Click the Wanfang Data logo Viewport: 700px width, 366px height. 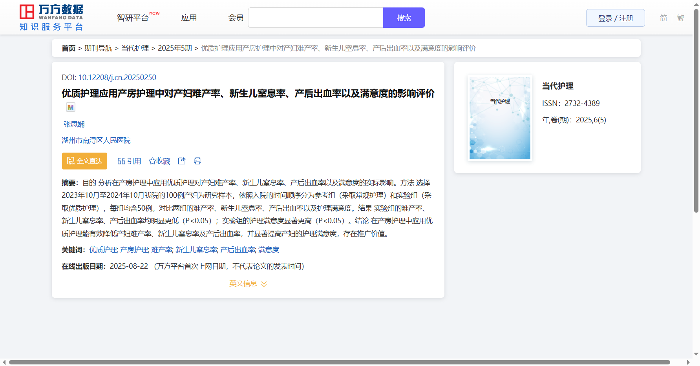(x=51, y=18)
